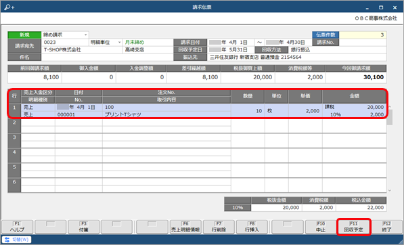The width and height of the screenshot is (404, 245).
Task: Click the 税抜御買上額 value 20,000
Action: tap(263, 77)
